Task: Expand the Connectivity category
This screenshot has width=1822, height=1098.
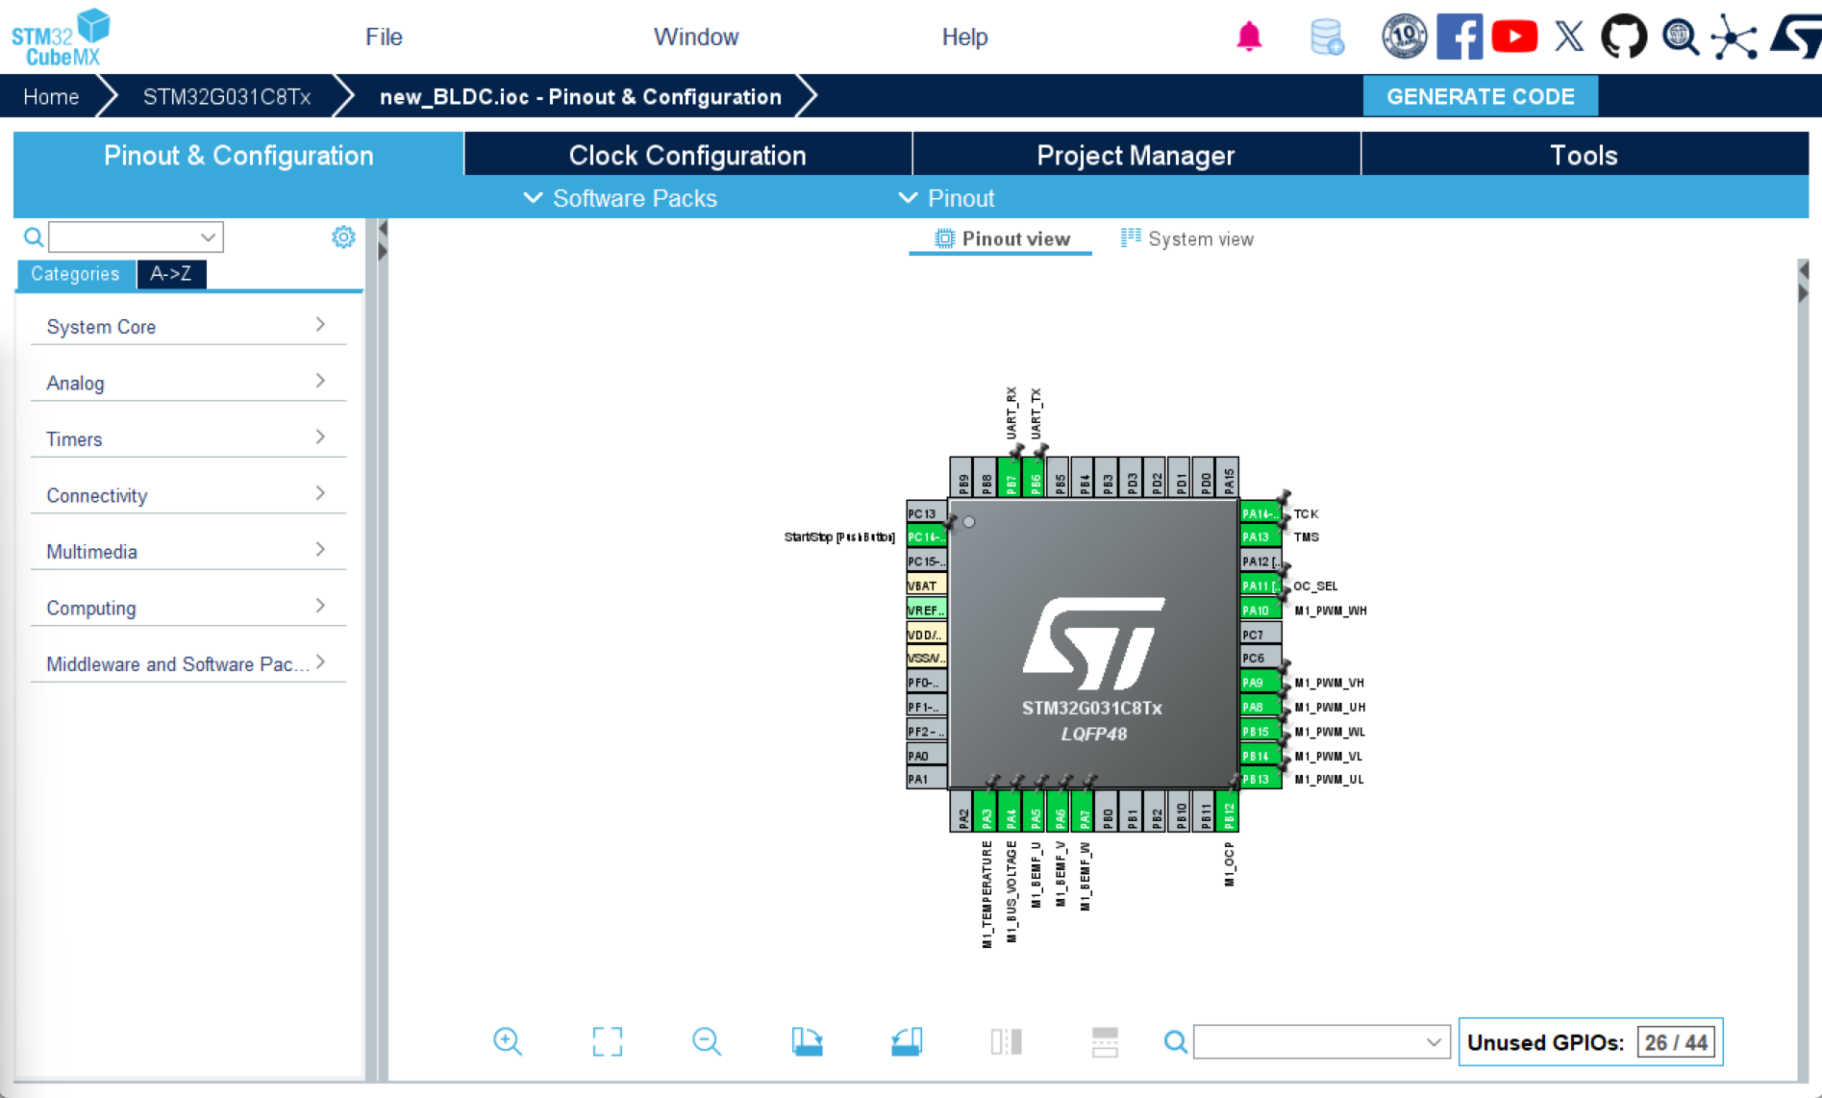Action: coord(187,495)
